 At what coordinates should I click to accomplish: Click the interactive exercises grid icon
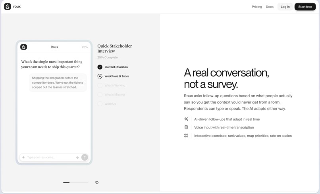point(186,135)
